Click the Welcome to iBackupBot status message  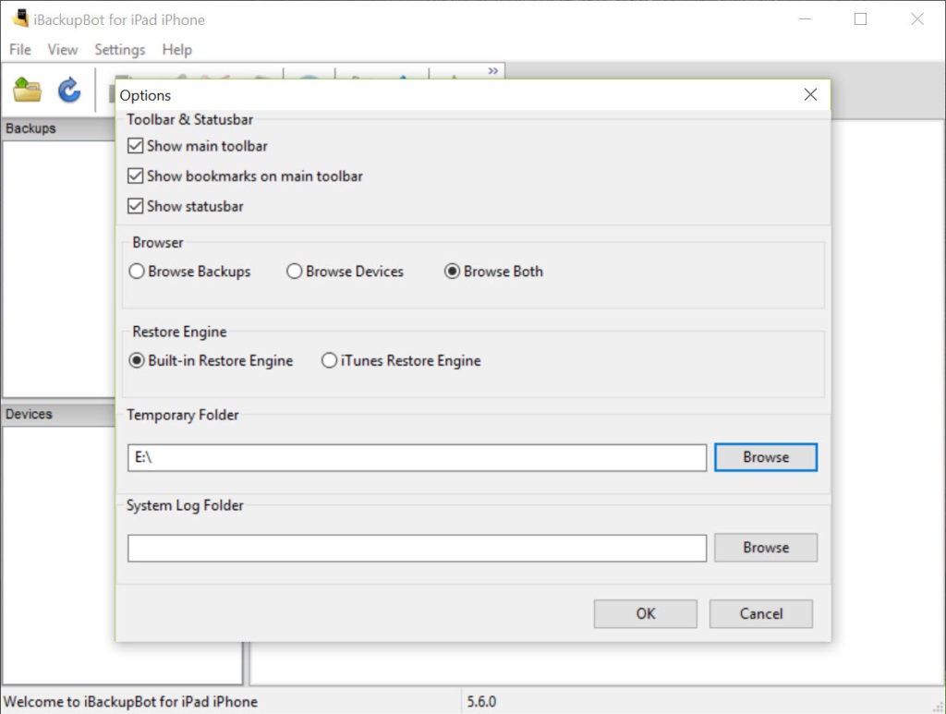[x=131, y=701]
